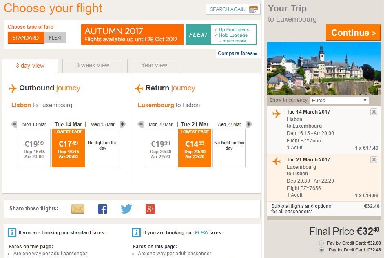The image size is (385, 258).
Task: Remove the 21 March Luxembourg flight
Action: (x=374, y=160)
